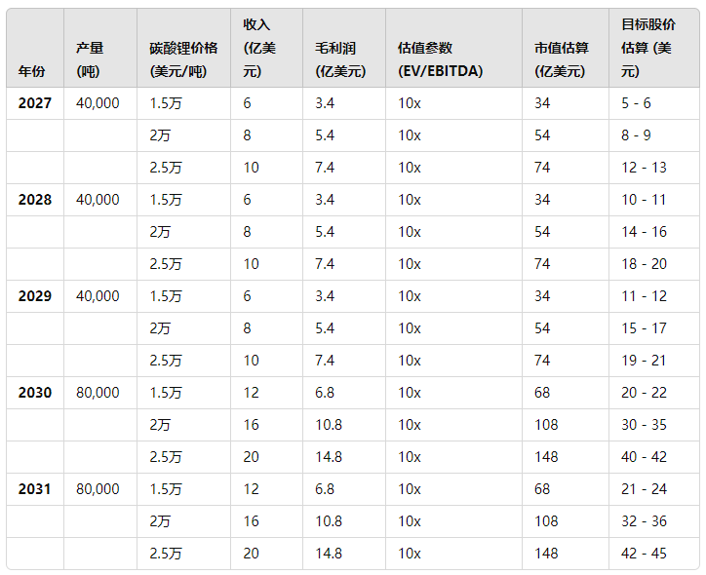Click the target price cell 12 - 13

click(x=644, y=168)
